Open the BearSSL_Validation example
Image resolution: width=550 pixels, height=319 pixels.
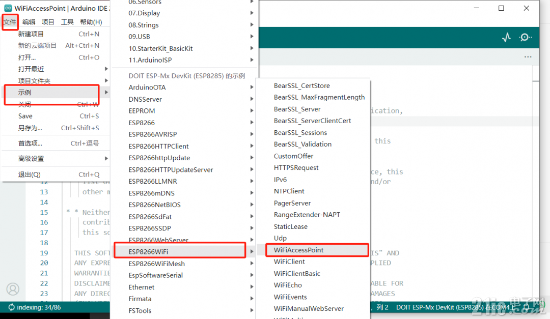(313, 144)
